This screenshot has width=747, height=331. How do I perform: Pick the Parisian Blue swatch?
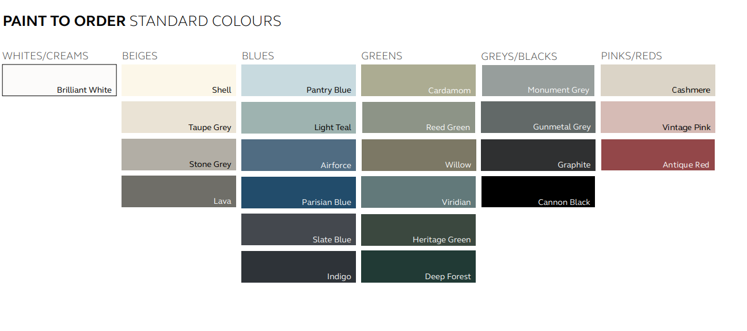pos(298,192)
